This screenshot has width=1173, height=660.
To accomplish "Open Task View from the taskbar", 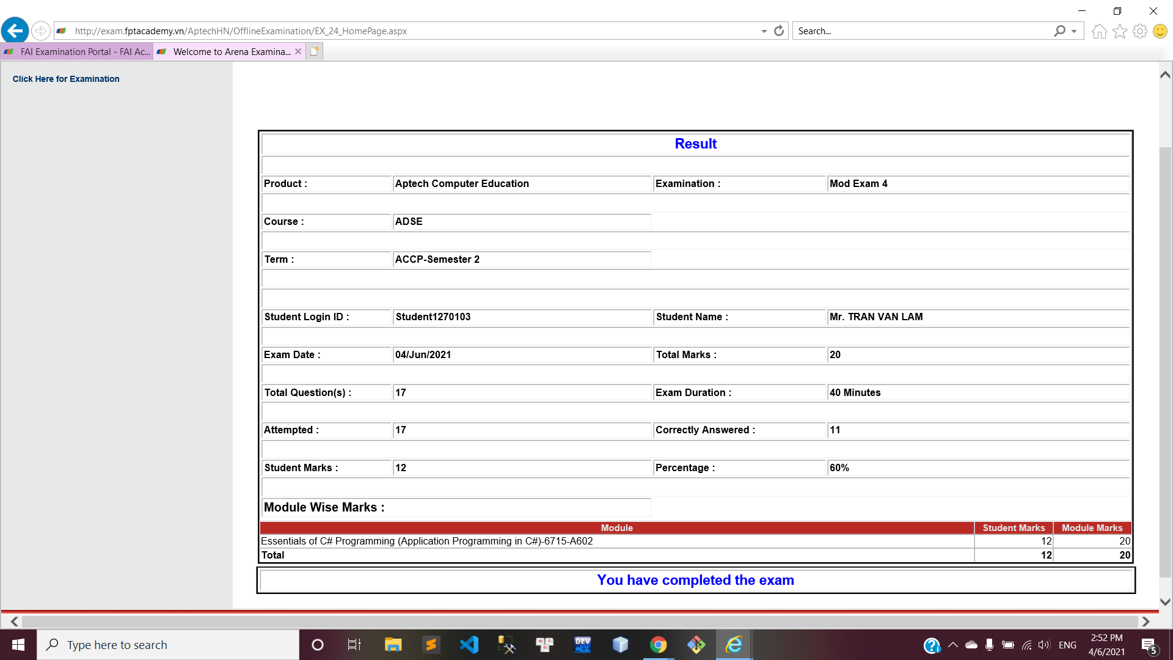I will 354,645.
